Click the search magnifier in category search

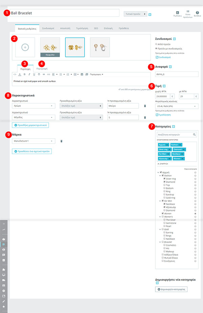[194, 135]
